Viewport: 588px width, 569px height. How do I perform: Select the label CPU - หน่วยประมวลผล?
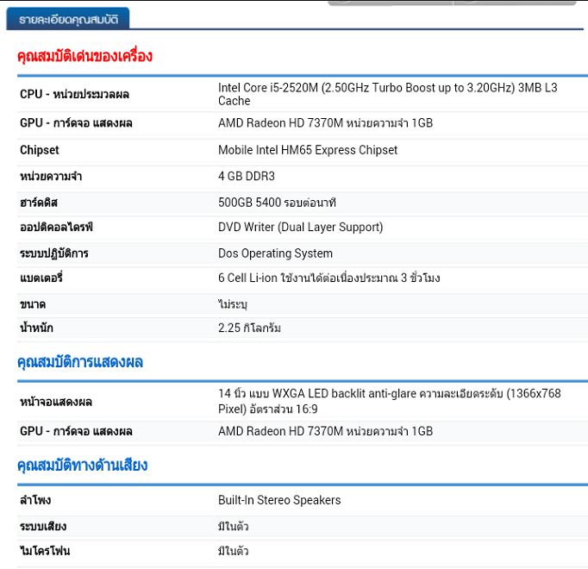click(74, 94)
